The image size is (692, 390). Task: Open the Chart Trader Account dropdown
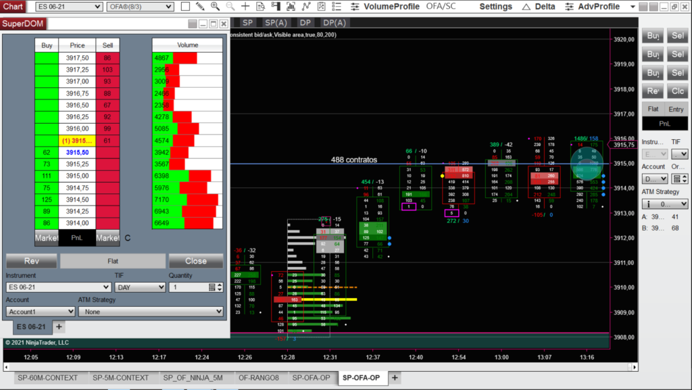pyautogui.click(x=654, y=178)
